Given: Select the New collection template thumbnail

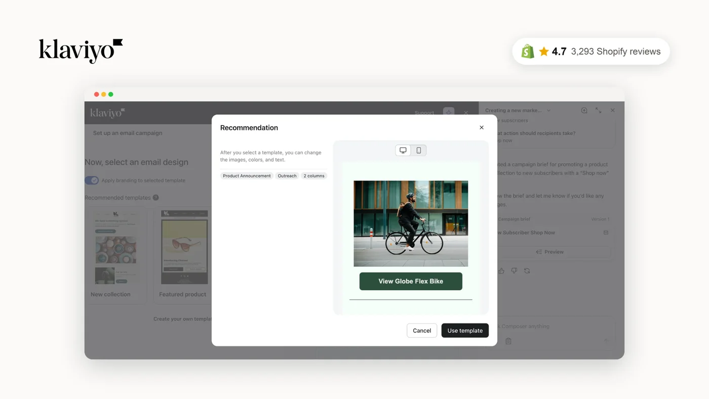Looking at the screenshot, I should pyautogui.click(x=116, y=247).
